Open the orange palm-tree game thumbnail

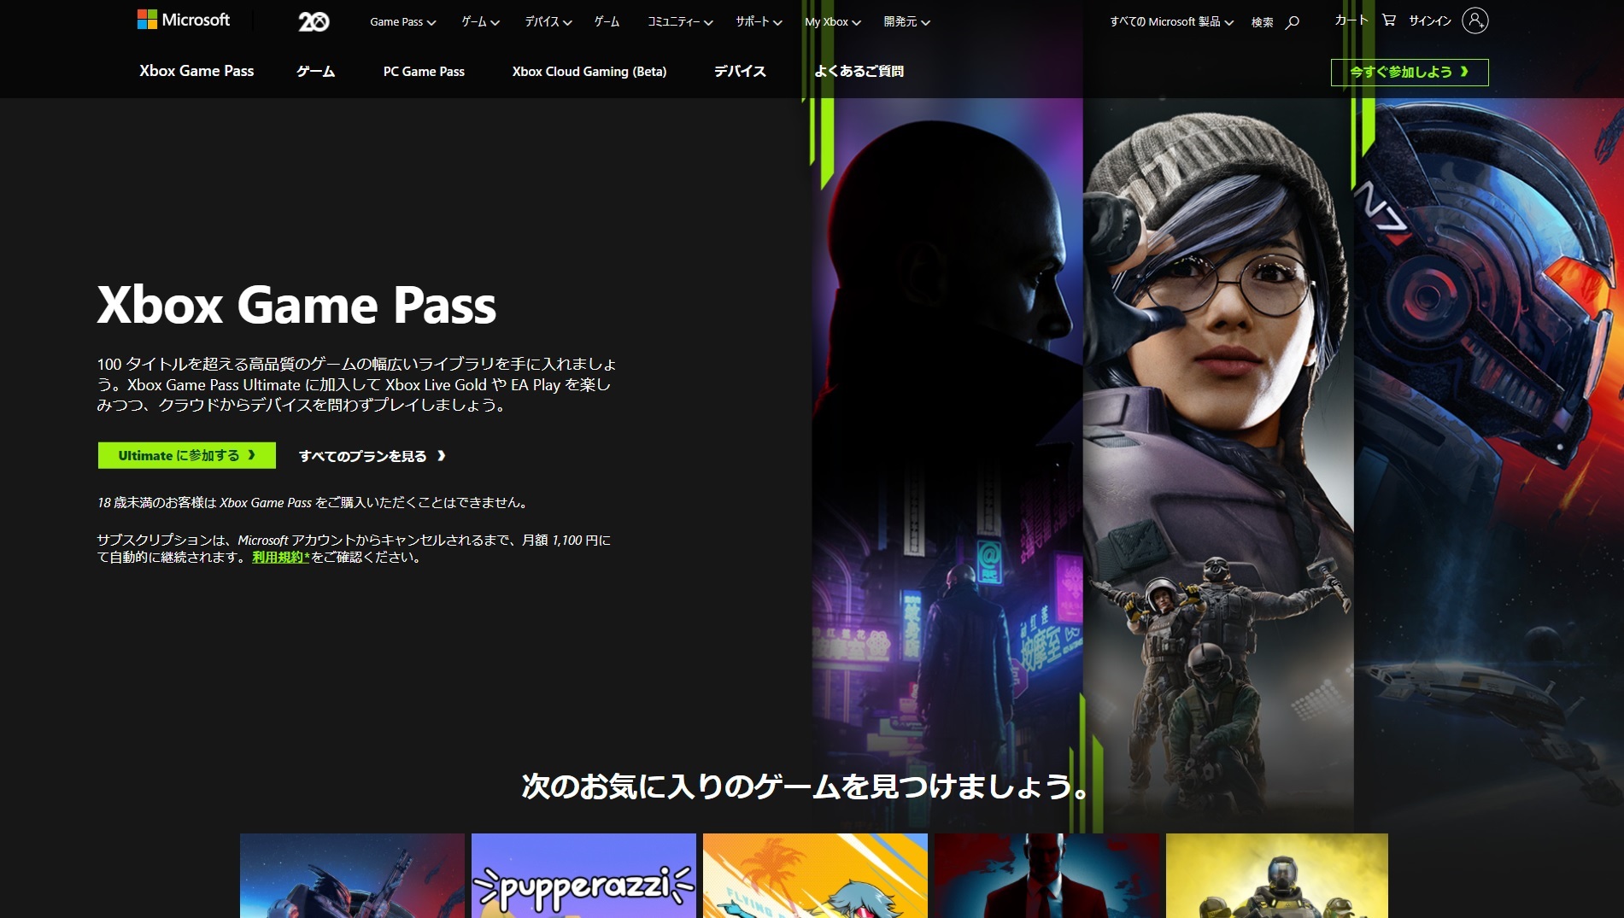[x=815, y=875]
